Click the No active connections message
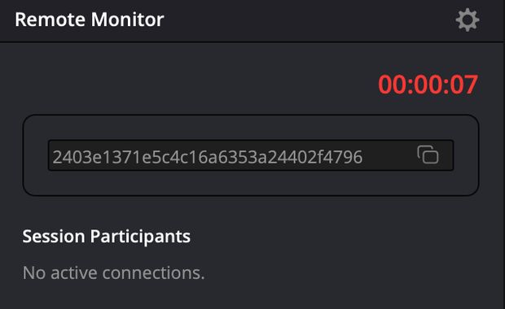505x309 pixels. pyautogui.click(x=114, y=273)
